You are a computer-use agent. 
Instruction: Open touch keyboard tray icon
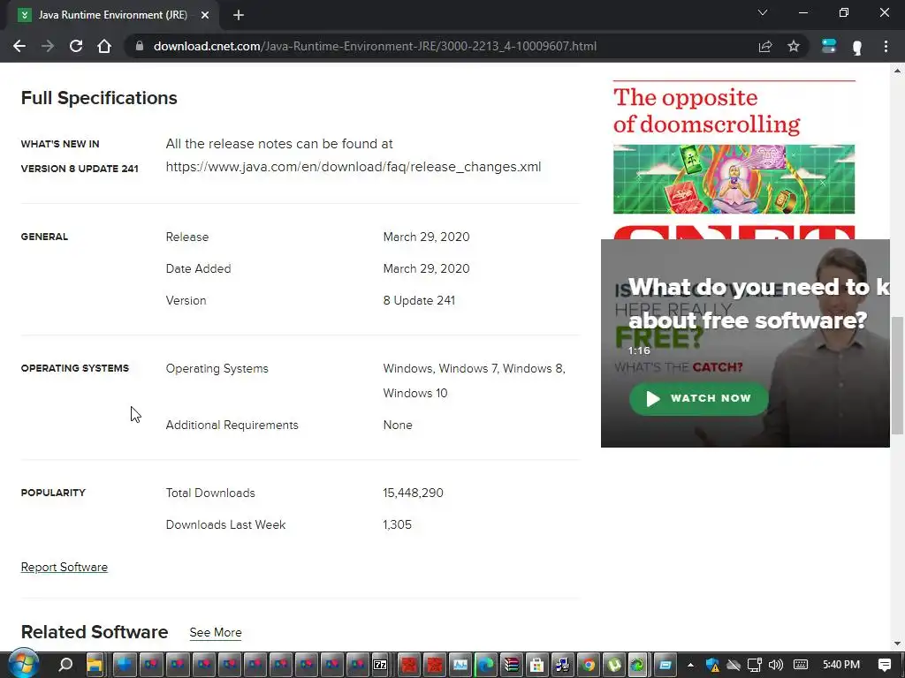(801, 665)
